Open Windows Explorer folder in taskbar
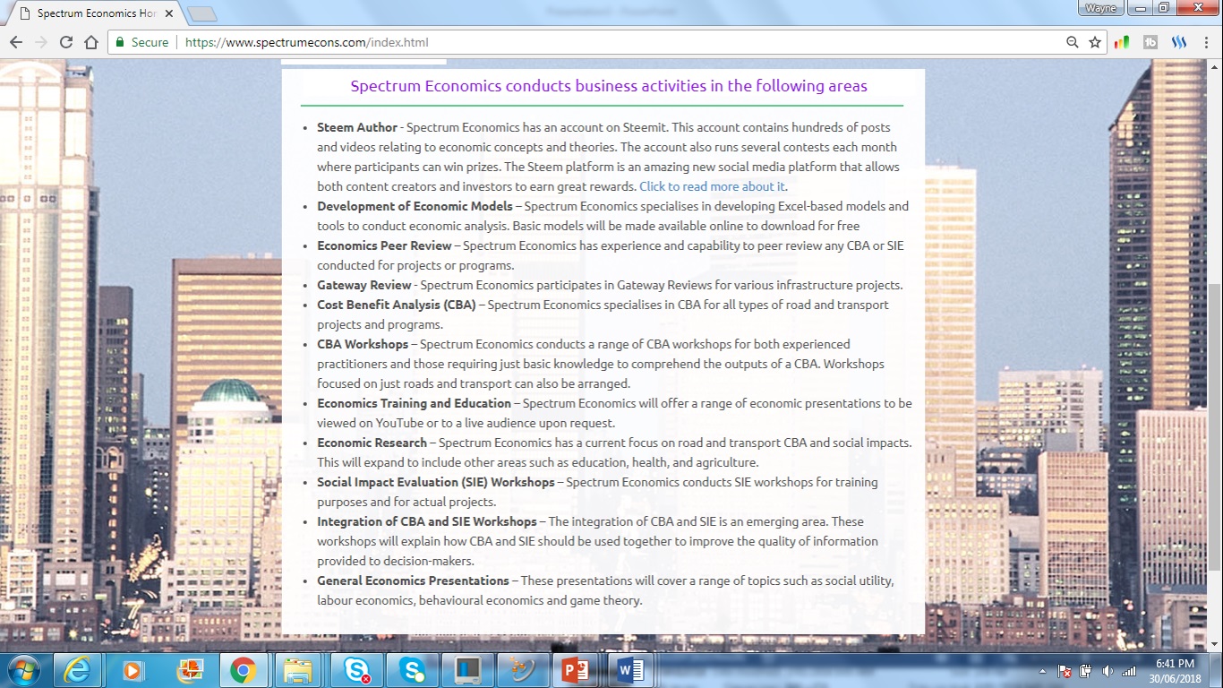Viewport: 1223px width, 688px height. [298, 670]
